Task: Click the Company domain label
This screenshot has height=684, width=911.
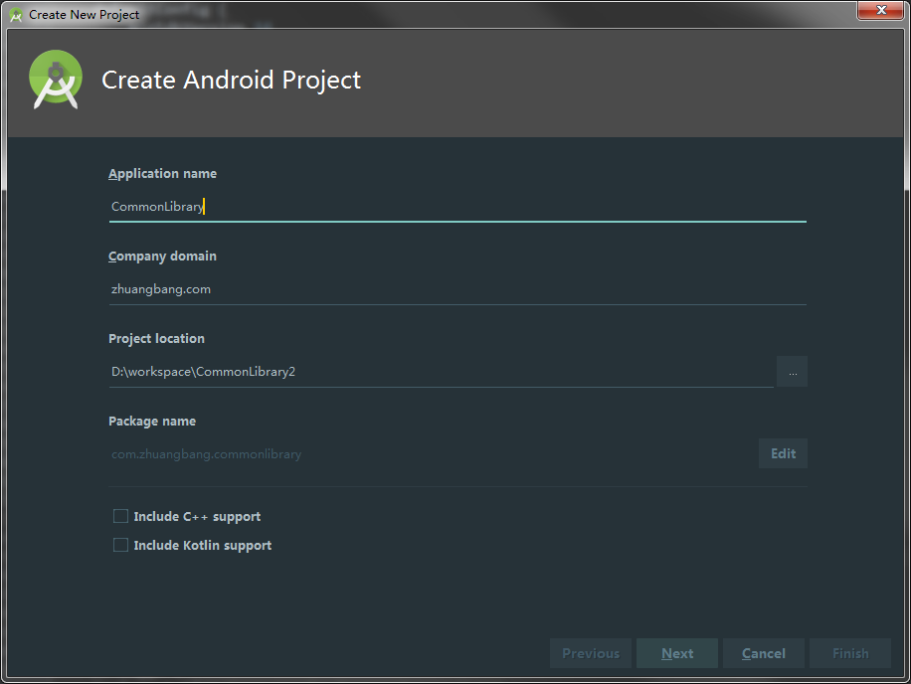Action: [x=163, y=256]
